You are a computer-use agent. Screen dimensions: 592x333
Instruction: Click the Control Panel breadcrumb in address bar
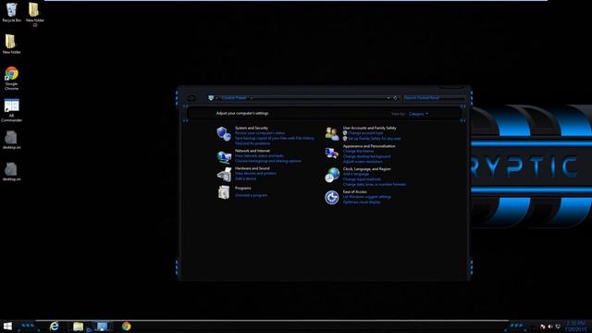(x=234, y=98)
